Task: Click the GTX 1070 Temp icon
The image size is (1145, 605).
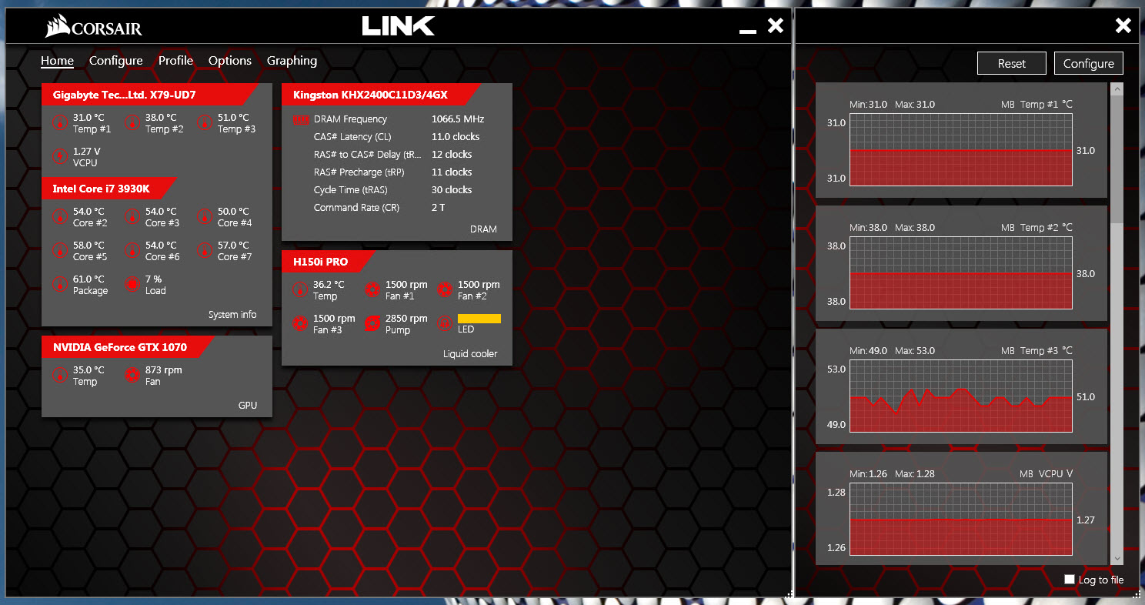Action: pos(60,375)
